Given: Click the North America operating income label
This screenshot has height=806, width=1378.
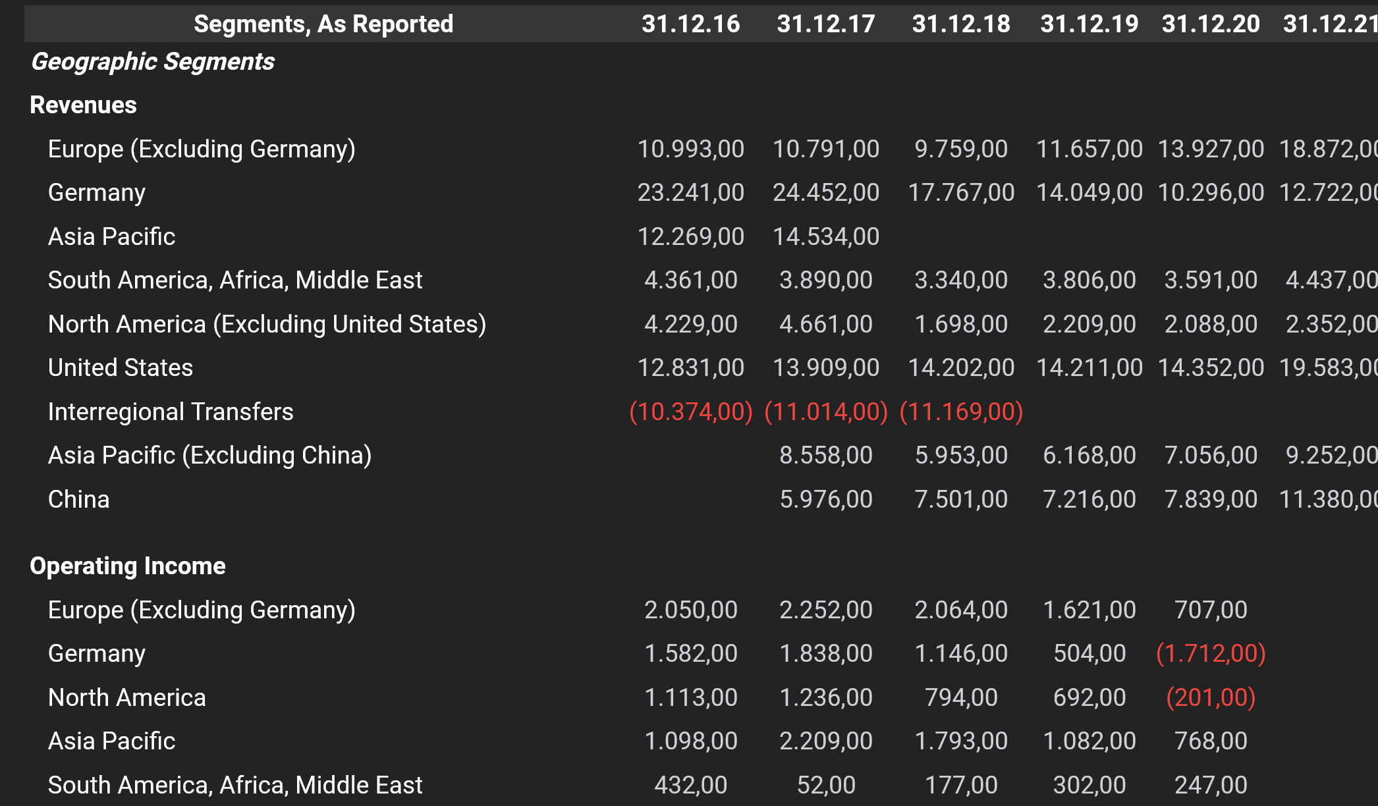Looking at the screenshot, I should pos(127,697).
